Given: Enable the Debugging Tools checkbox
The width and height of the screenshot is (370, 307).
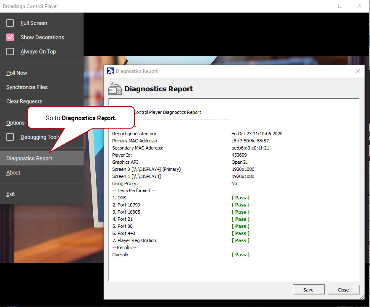Looking at the screenshot, I should click(x=10, y=137).
